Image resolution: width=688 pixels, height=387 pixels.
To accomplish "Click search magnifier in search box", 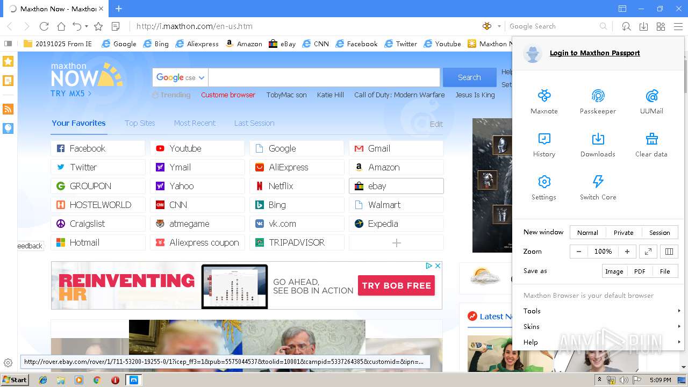I will pos(604,26).
